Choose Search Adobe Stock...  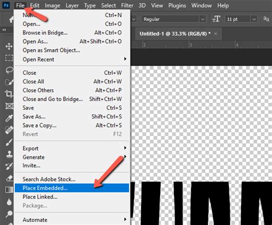[72, 179]
